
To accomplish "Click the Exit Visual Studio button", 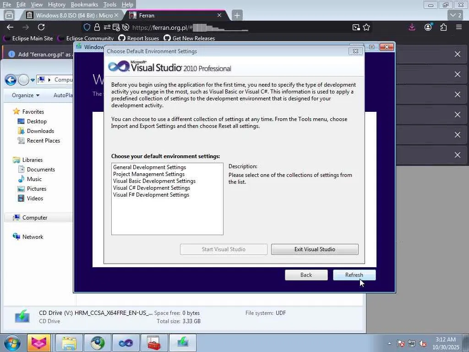I will point(315,249).
